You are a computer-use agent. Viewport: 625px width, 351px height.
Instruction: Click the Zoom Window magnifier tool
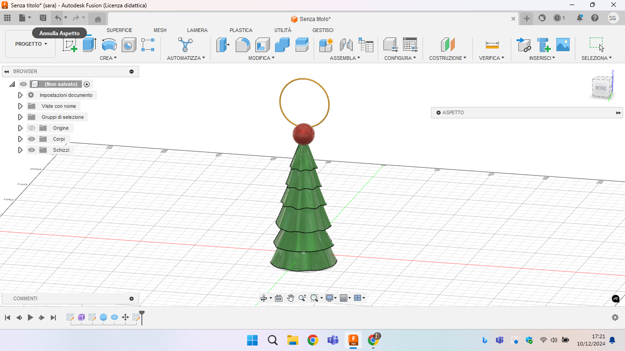314,298
